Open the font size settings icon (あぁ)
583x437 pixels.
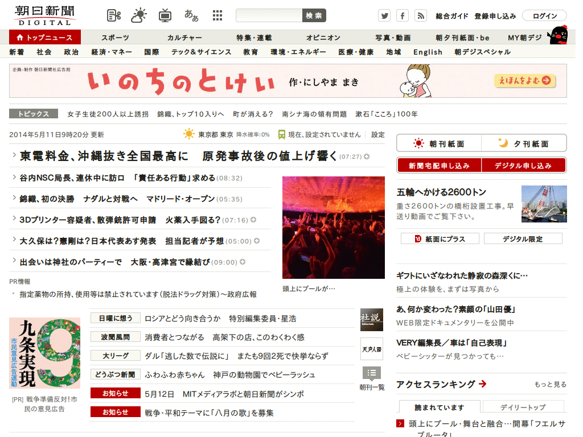click(x=191, y=14)
